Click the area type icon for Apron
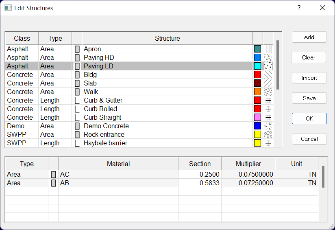 (x=77, y=49)
